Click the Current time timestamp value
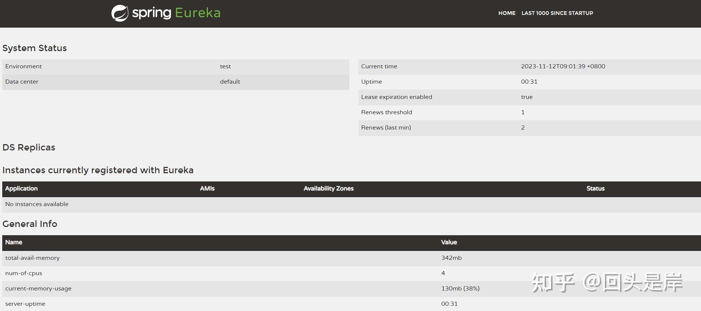701x311 pixels. (x=563, y=66)
